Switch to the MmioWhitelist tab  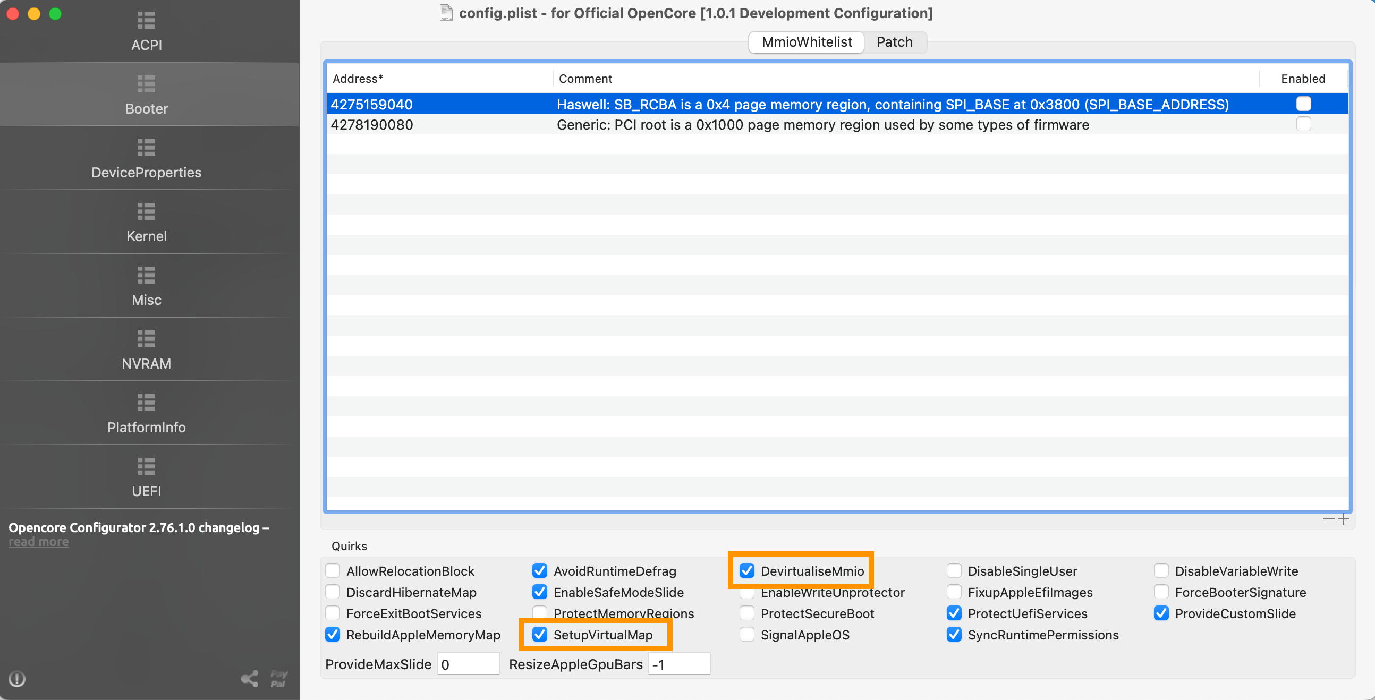pos(807,42)
